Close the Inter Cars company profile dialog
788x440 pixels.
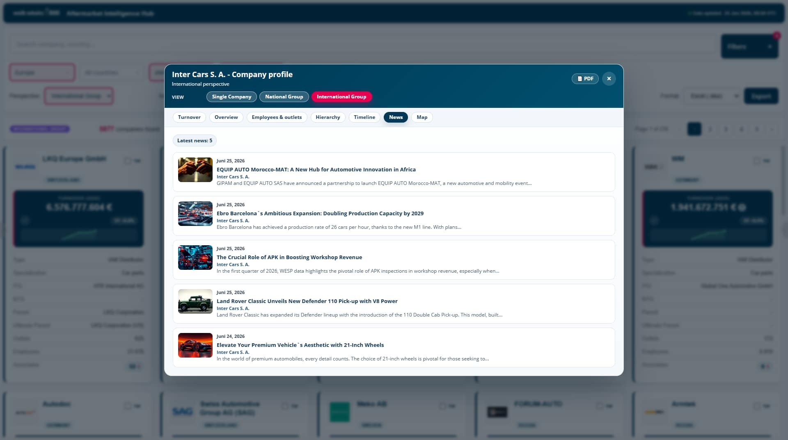tap(609, 79)
